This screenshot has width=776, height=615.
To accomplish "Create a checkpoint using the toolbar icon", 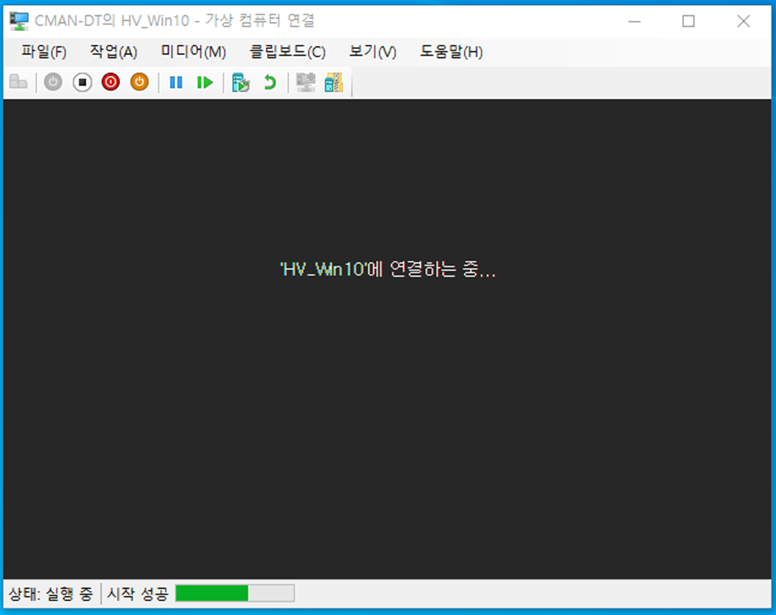I will pyautogui.click(x=241, y=82).
